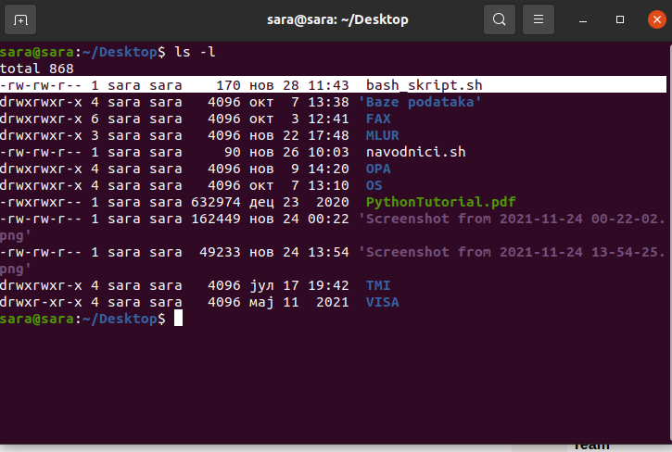This screenshot has height=452, width=672.
Task: Select the bash_skript.sh file name
Action: tap(425, 85)
